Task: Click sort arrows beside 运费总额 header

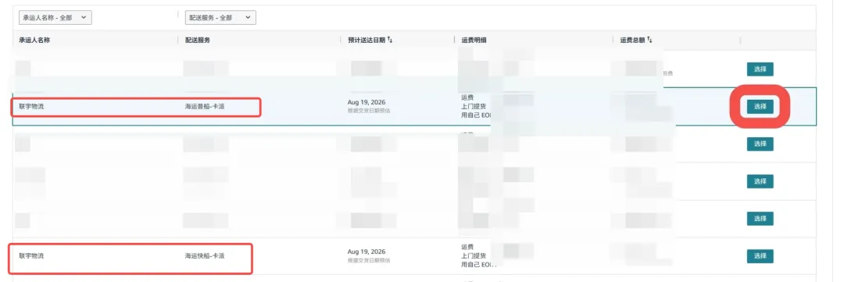Action: pyautogui.click(x=649, y=41)
